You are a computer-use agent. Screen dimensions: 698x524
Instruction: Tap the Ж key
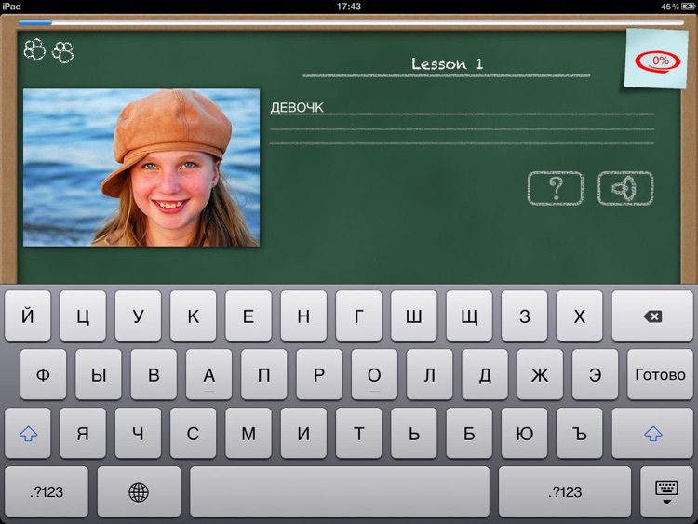(x=540, y=374)
